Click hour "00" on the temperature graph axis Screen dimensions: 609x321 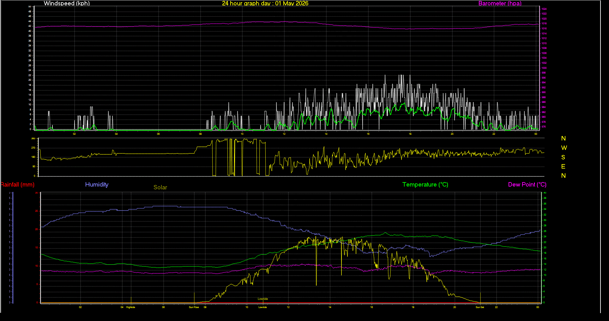point(538,307)
